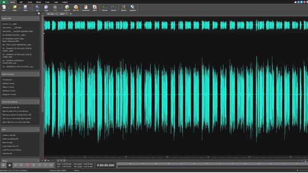This screenshot has width=308, height=173.
Task: Click the Silence toolbar icon
Action: click(x=105, y=8)
